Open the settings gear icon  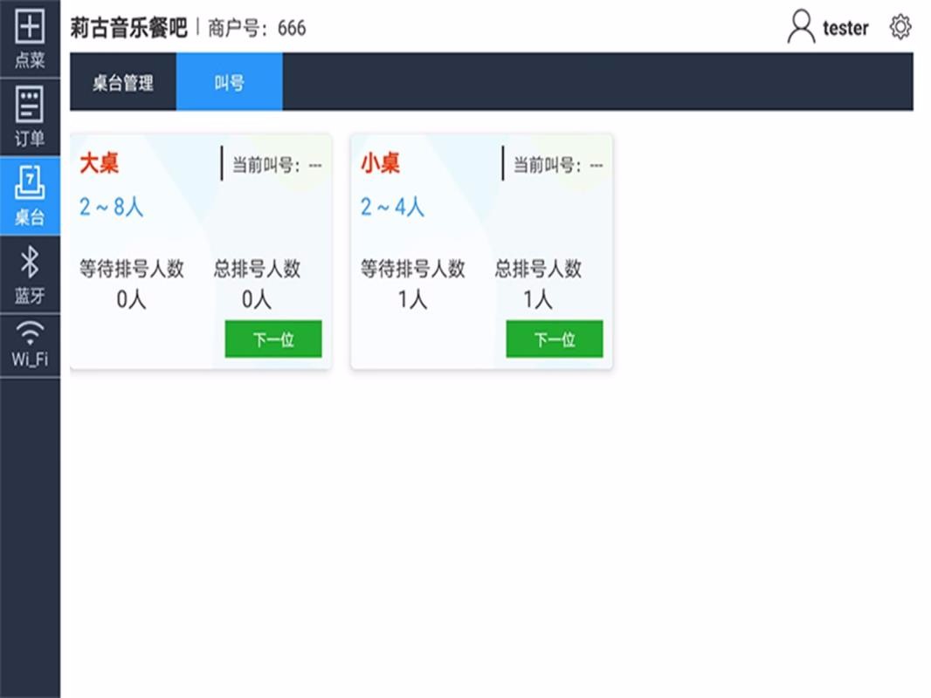pos(900,28)
